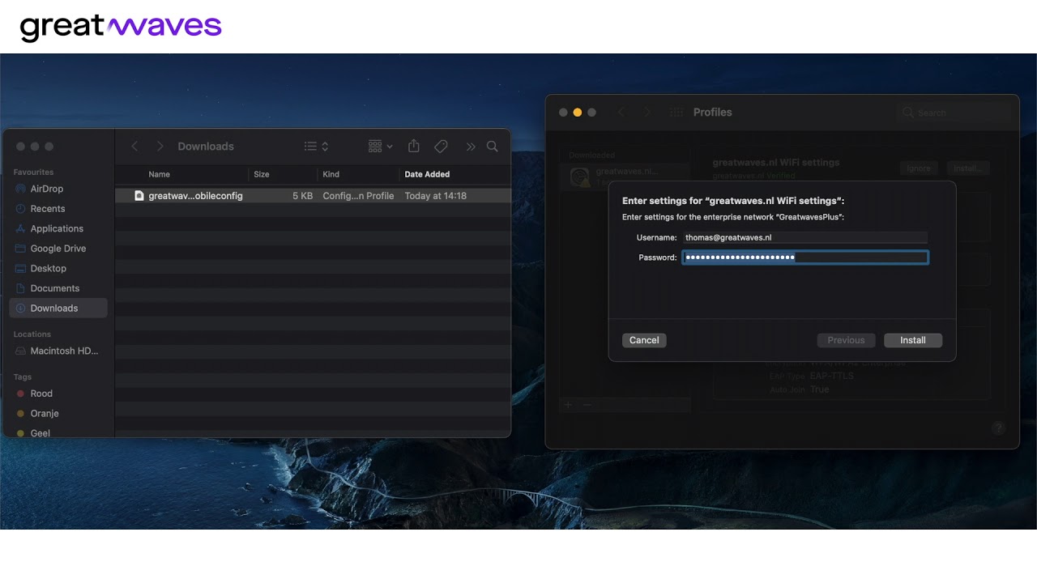Click the Macintosh HD drive icon
The image size is (1037, 583).
[x=20, y=351]
